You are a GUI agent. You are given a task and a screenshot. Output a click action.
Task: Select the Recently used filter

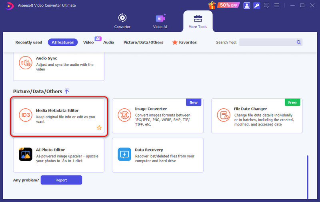pos(28,42)
